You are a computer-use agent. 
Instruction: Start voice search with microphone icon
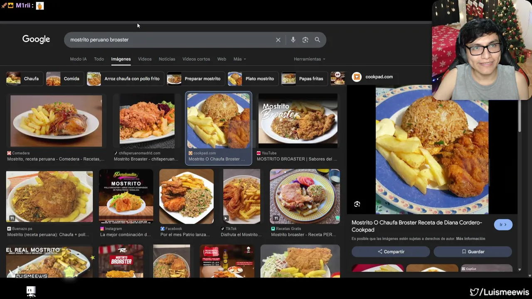tap(293, 40)
